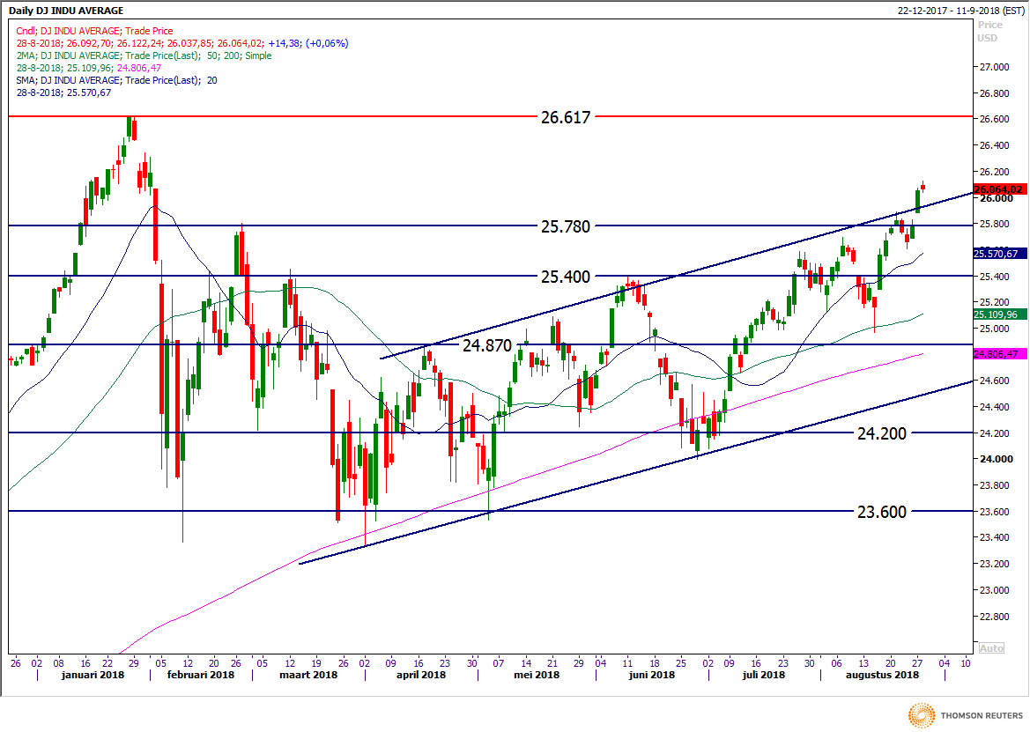This screenshot has height=732, width=1030.
Task: Select the 24.870 level label
Action: coord(487,345)
